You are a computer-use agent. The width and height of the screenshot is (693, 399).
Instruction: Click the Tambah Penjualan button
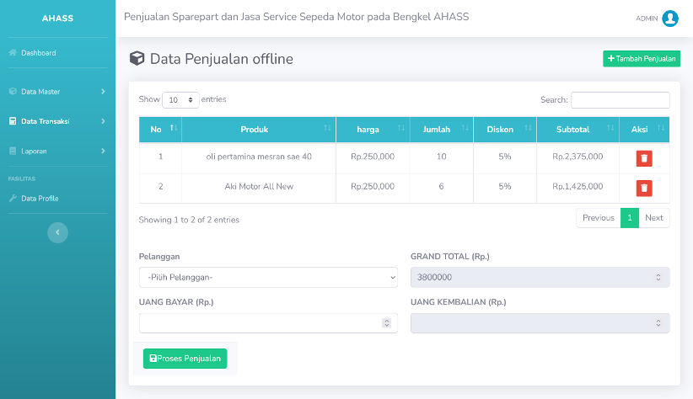(x=642, y=59)
